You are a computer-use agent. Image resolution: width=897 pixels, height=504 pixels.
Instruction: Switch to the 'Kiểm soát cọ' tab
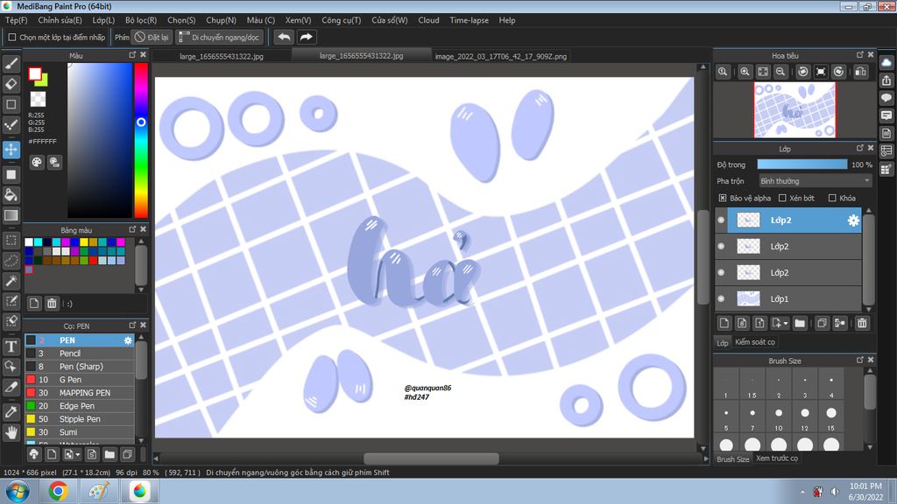(755, 342)
